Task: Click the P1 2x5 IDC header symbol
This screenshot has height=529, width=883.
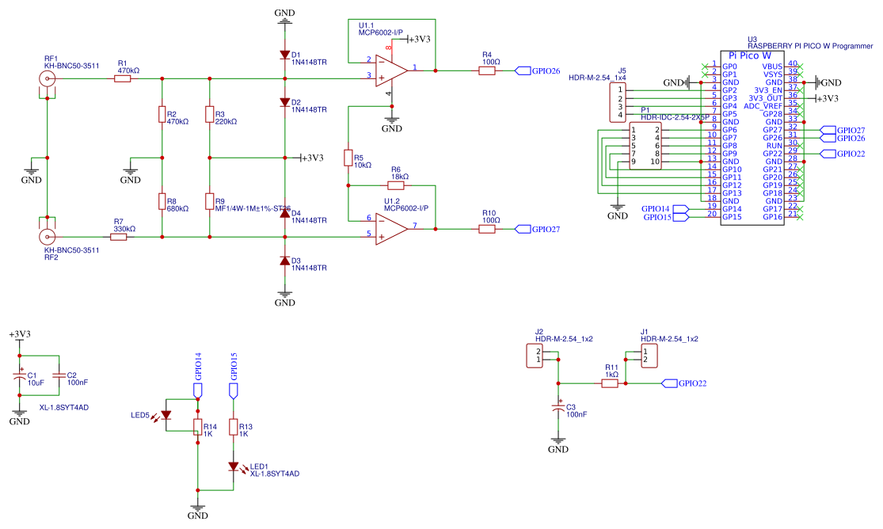Action: coord(645,146)
